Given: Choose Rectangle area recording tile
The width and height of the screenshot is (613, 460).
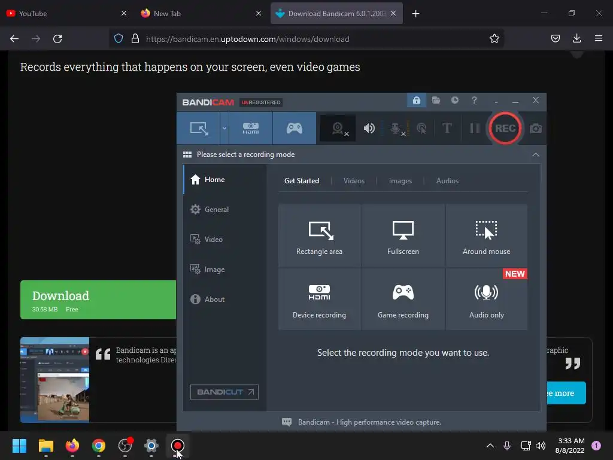Looking at the screenshot, I should point(320,235).
